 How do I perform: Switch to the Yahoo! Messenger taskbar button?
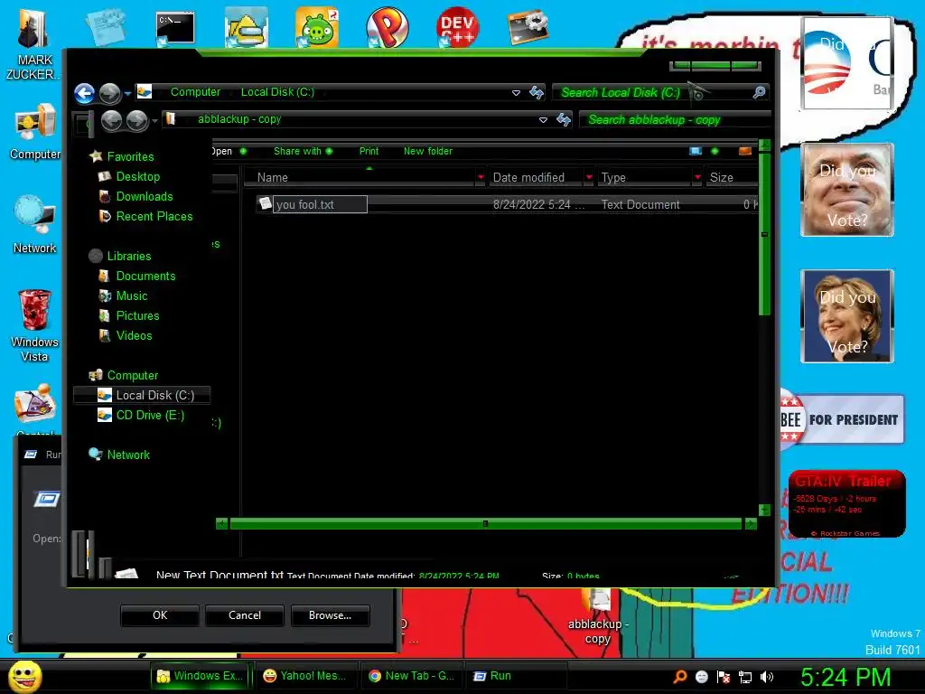[x=305, y=676]
